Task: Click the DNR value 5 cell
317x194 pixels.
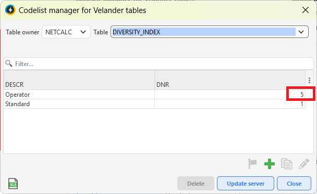Action: coord(230,94)
